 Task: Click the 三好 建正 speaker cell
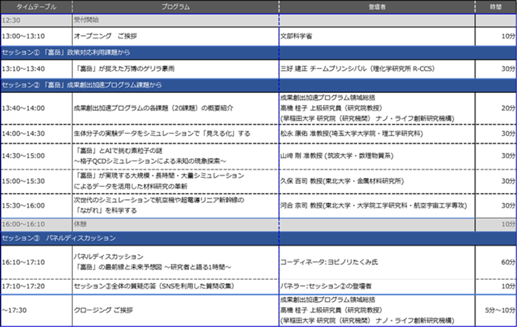tap(377, 69)
